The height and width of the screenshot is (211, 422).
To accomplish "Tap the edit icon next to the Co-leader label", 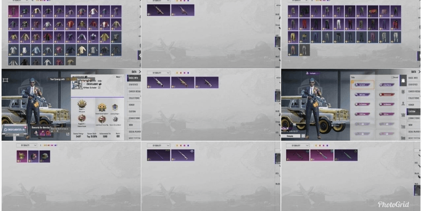I will (99, 88).
